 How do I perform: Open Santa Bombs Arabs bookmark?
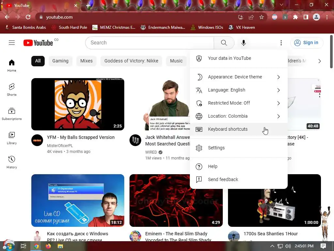pyautogui.click(x=25, y=27)
